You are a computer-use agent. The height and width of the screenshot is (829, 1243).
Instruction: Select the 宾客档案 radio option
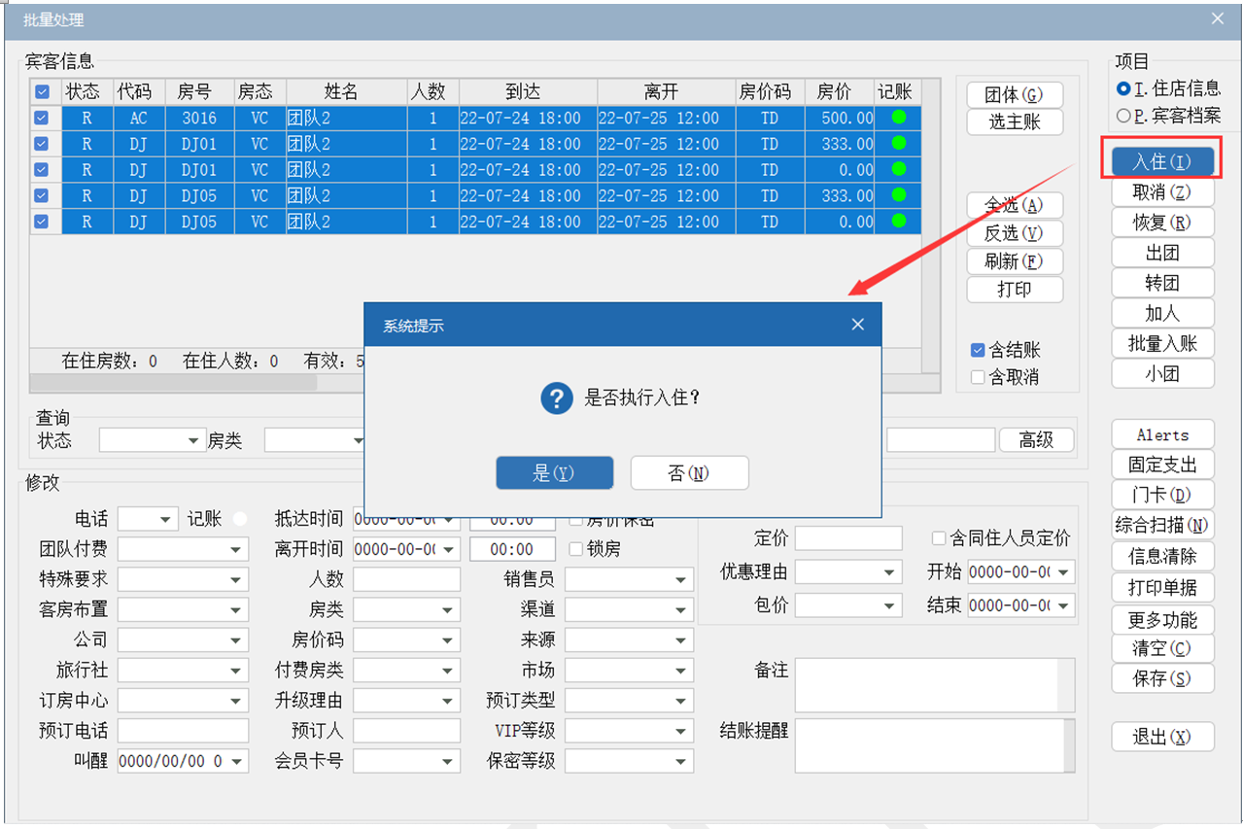(x=1123, y=116)
